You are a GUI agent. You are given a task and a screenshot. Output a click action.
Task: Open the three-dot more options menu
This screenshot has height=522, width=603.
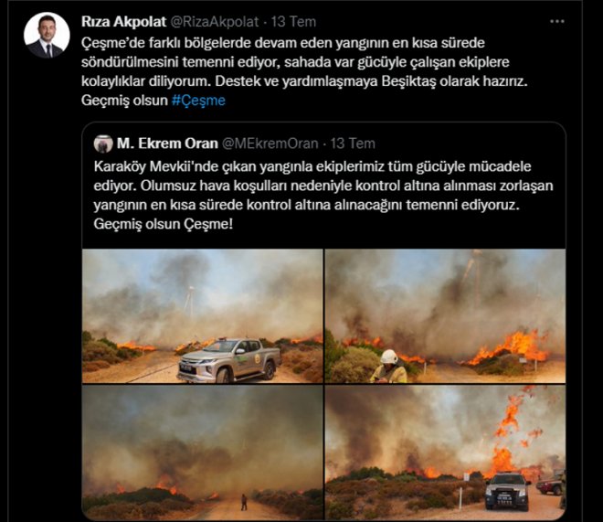point(556,22)
